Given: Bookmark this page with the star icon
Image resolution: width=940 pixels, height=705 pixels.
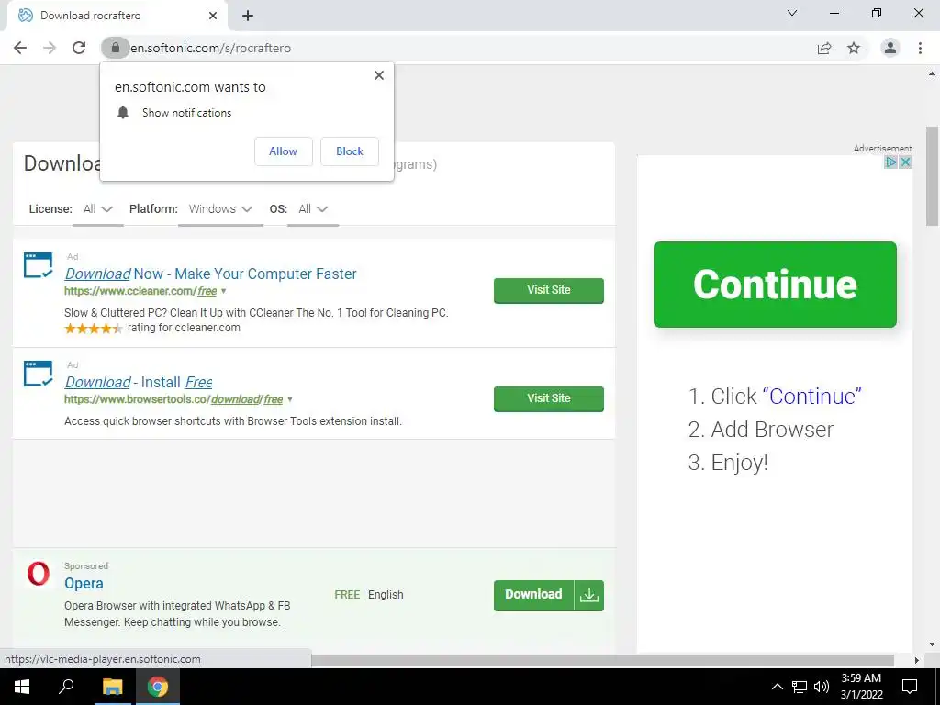Looking at the screenshot, I should tap(854, 48).
